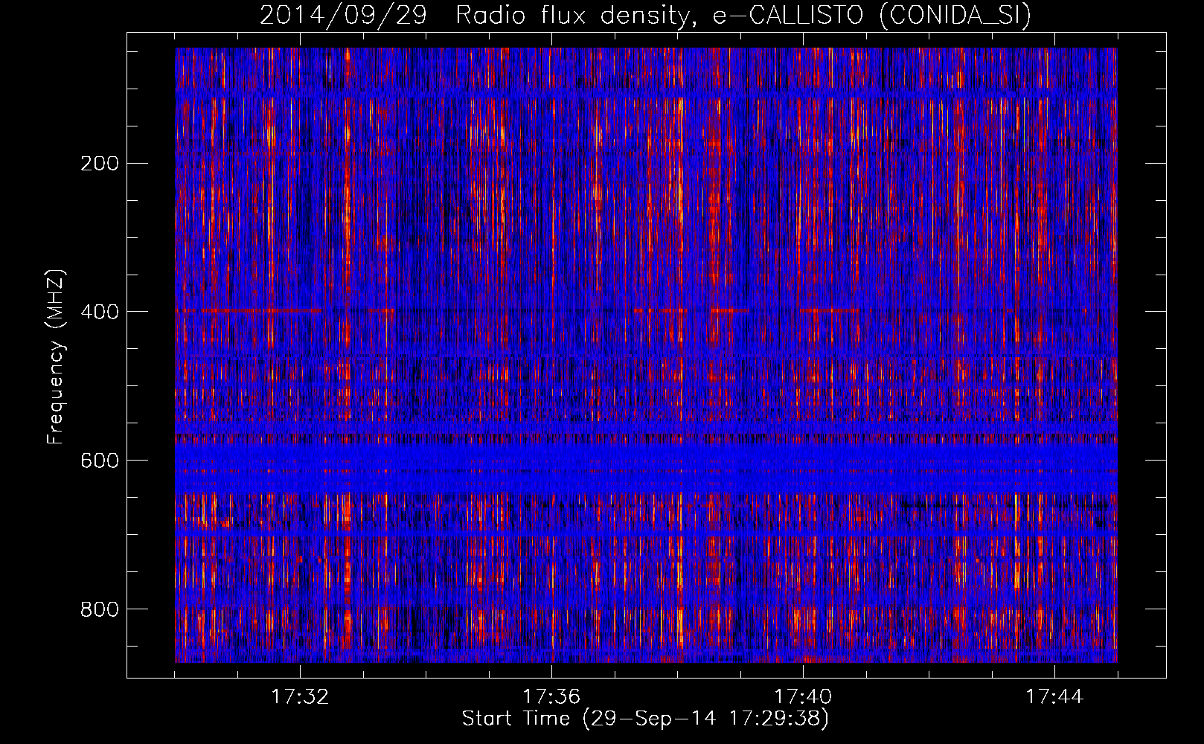The height and width of the screenshot is (744, 1204).
Task: Click the plot title with date 2014/09/29
Action: point(645,15)
